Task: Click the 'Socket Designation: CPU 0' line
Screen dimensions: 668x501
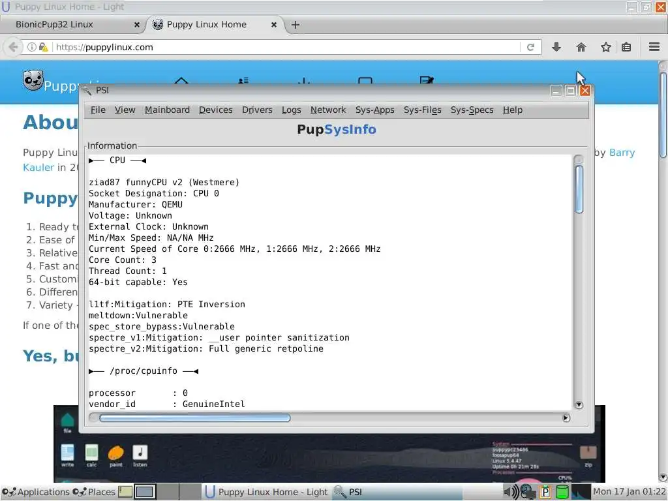Action: (154, 193)
